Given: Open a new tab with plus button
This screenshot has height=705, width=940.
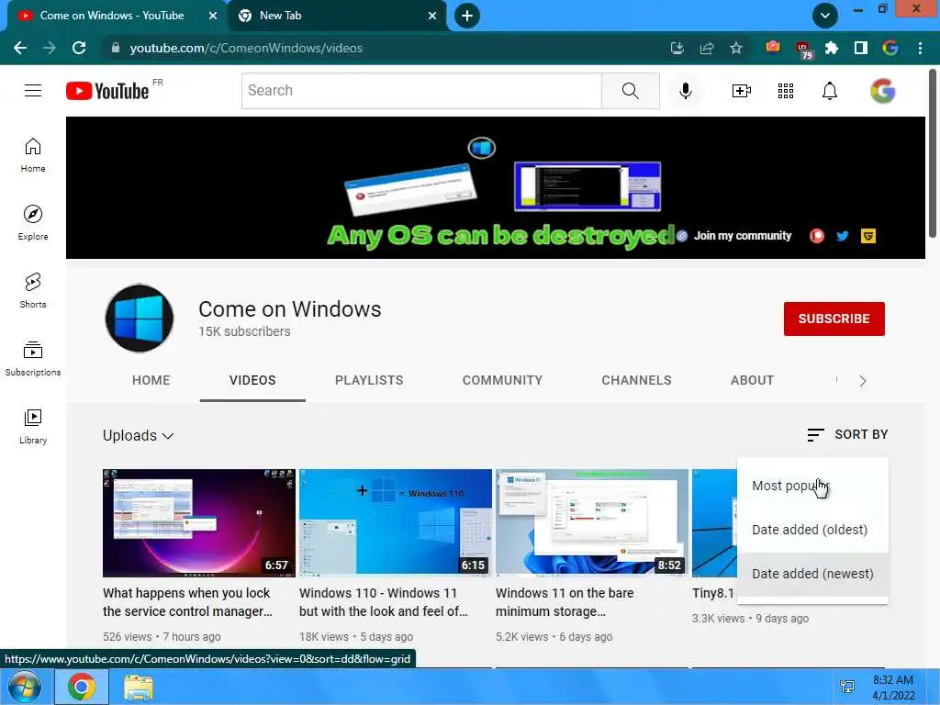Looking at the screenshot, I should 467,16.
